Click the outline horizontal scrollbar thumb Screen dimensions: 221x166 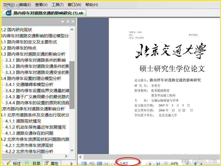tap(22, 156)
